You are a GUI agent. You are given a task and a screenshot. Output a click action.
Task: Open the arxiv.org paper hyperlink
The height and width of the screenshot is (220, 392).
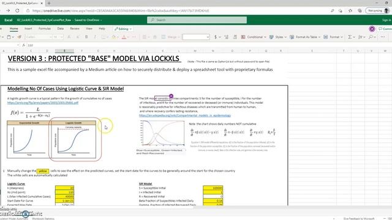pyautogui.click(x=43, y=103)
